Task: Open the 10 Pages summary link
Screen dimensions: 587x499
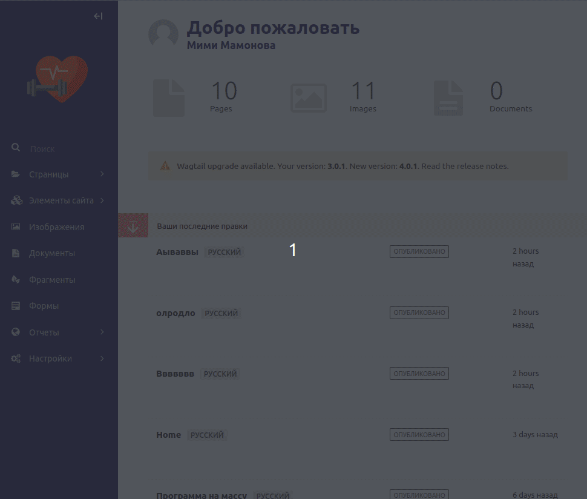Action: 223,96
